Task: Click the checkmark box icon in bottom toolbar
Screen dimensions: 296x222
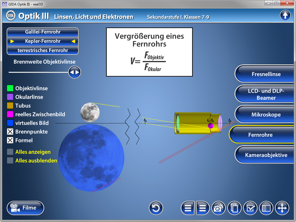Action: coord(250,208)
